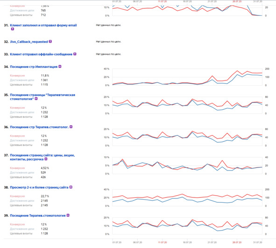Click icon beside 'Клиент отправил оффлайн-сообщение' goal
The image size is (276, 248).
click(x=75, y=54)
